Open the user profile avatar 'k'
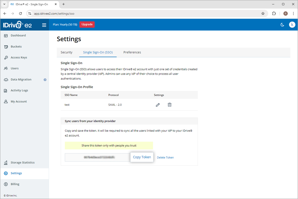Screen dimensions: 298x199 (x=292, y=25)
